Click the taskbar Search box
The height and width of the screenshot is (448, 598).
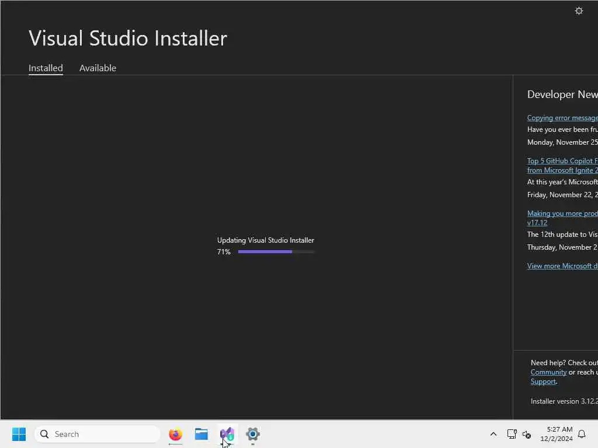(98, 434)
